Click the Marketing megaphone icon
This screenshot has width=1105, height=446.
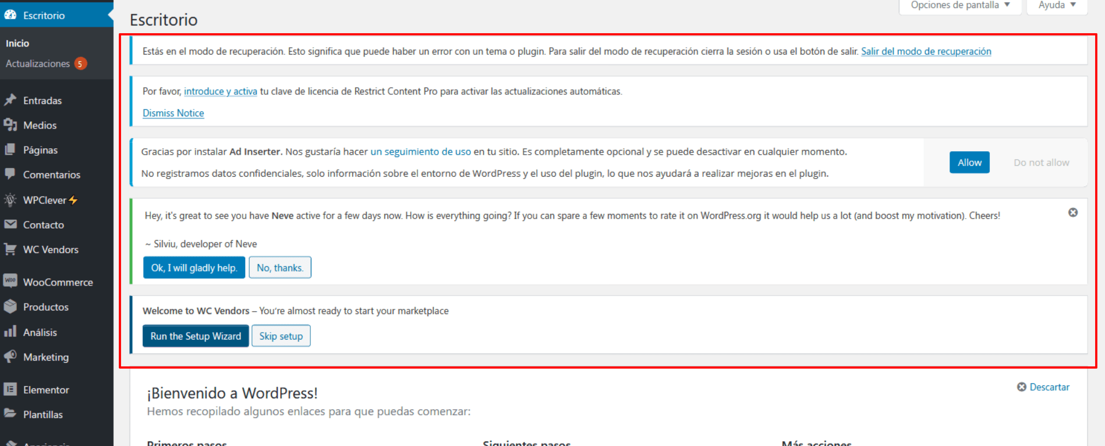(10, 356)
